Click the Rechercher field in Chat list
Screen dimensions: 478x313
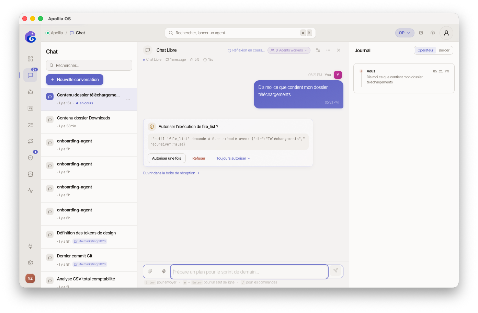[x=89, y=65]
